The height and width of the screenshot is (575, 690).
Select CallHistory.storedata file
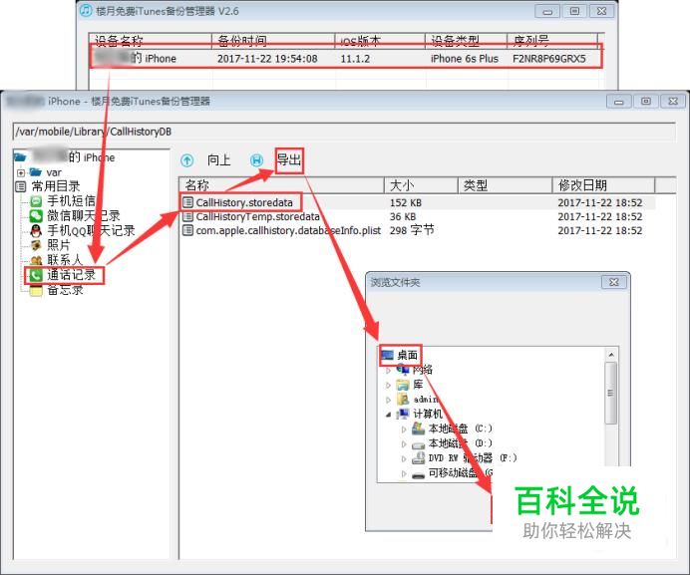pos(244,203)
